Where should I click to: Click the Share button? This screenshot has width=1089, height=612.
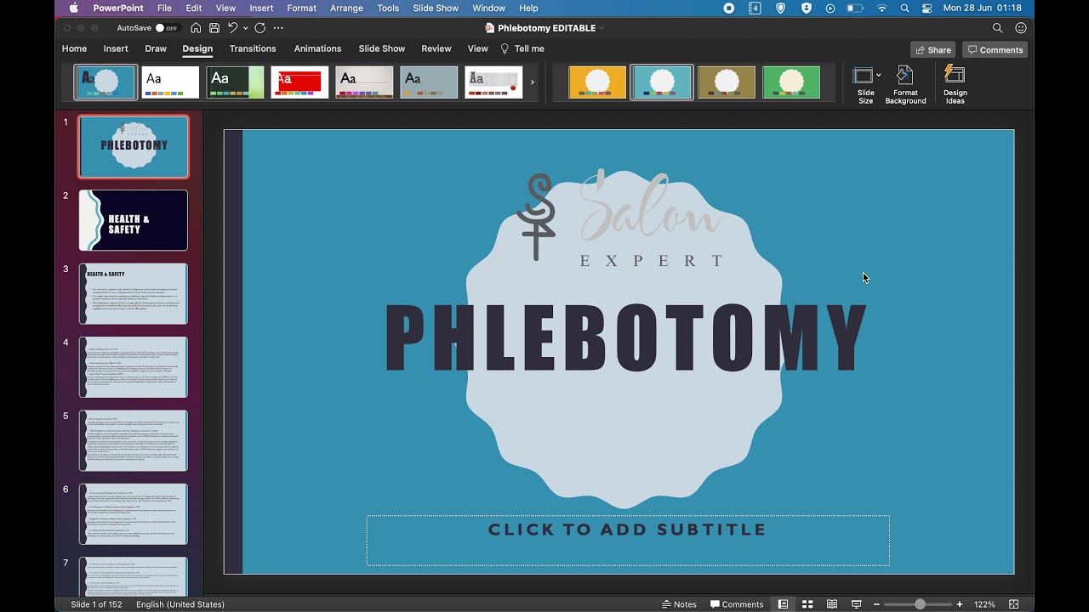tap(933, 49)
